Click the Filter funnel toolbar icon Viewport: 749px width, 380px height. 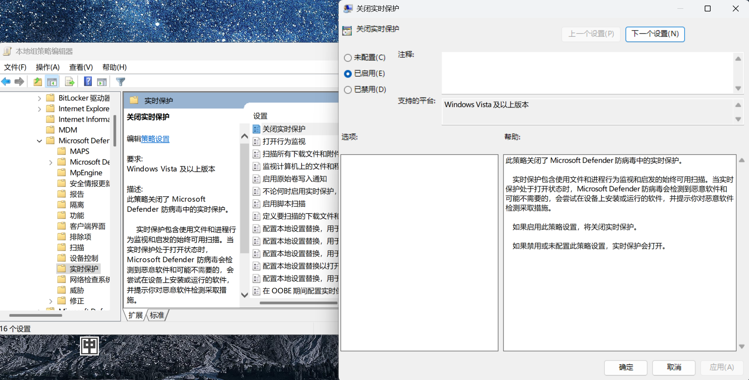(121, 82)
